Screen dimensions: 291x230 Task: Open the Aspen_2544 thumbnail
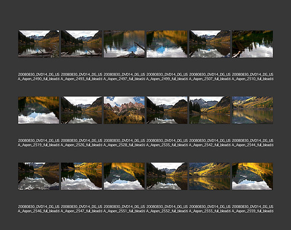click(252, 110)
